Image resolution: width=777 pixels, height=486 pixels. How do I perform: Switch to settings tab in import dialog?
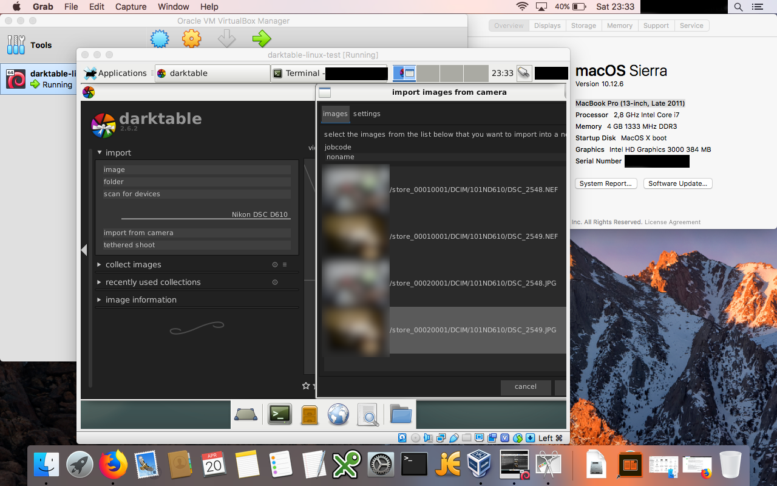coord(367,114)
